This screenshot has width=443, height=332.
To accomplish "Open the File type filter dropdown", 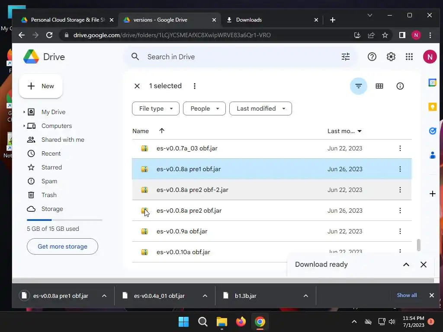I will pos(156,109).
